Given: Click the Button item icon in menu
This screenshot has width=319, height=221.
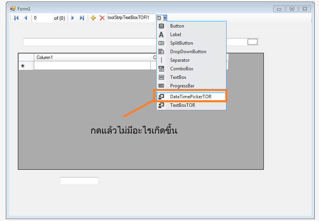Looking at the screenshot, I should pyautogui.click(x=161, y=26).
